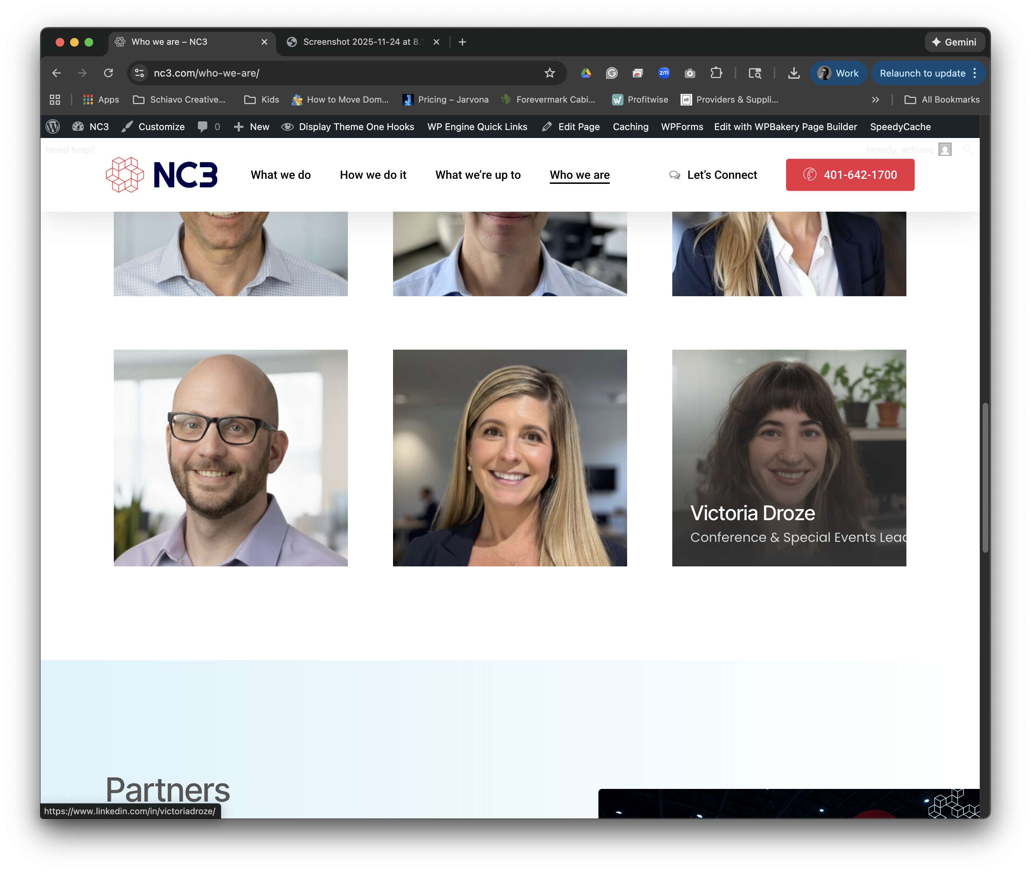Open site information controls in address bar
Image resolution: width=1031 pixels, height=872 pixels.
click(140, 73)
